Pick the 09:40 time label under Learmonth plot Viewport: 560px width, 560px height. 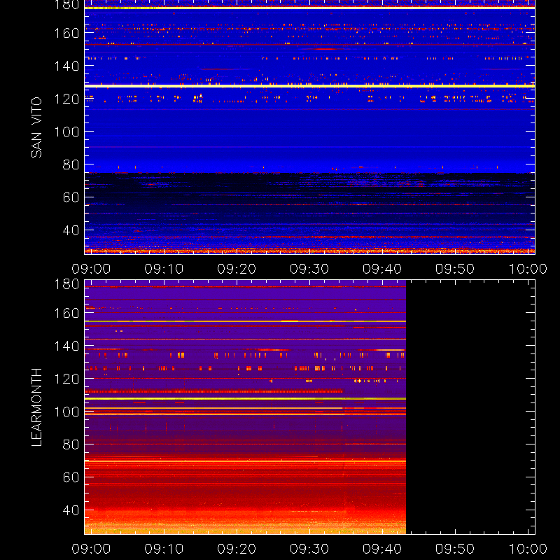coord(382,549)
